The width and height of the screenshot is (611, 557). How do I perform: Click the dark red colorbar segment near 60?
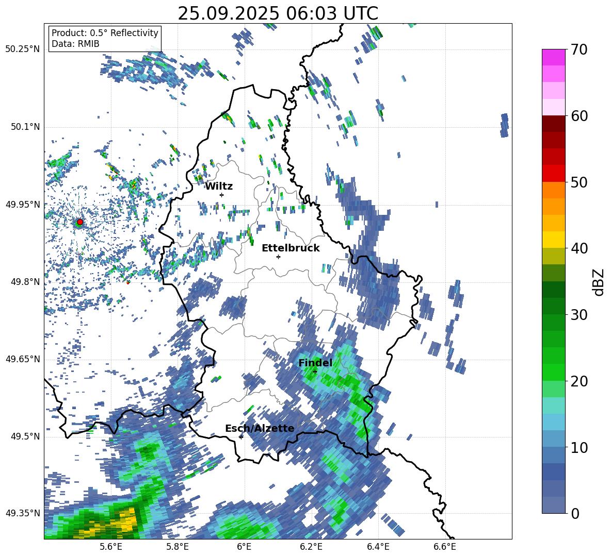tap(554, 124)
